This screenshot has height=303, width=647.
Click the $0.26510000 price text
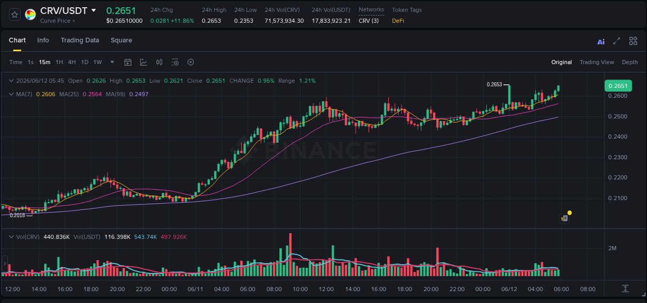click(x=124, y=21)
